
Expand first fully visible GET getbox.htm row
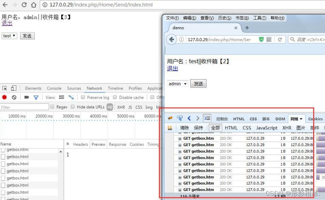tap(180, 139)
